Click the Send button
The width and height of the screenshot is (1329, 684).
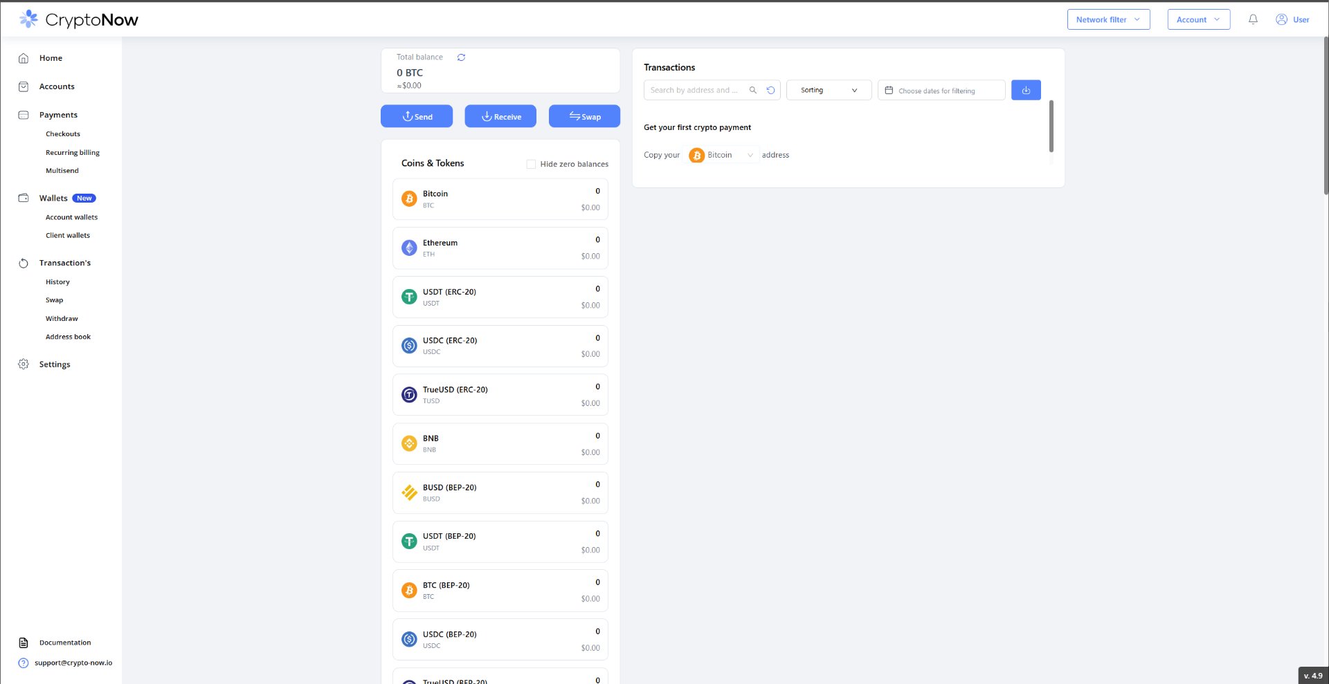click(417, 116)
